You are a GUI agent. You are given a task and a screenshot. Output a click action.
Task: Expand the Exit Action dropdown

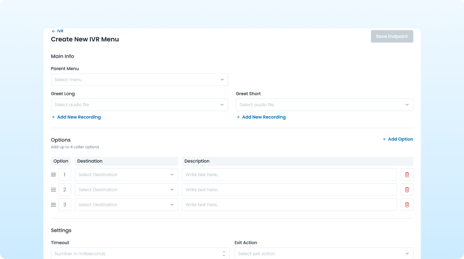(324, 253)
